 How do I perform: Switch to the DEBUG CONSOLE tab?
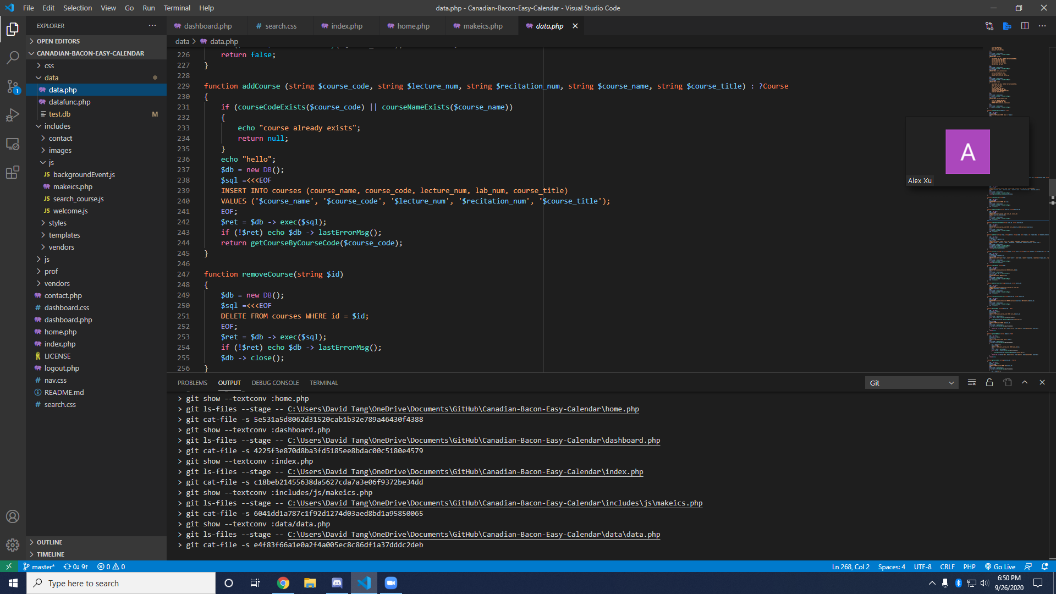275,383
